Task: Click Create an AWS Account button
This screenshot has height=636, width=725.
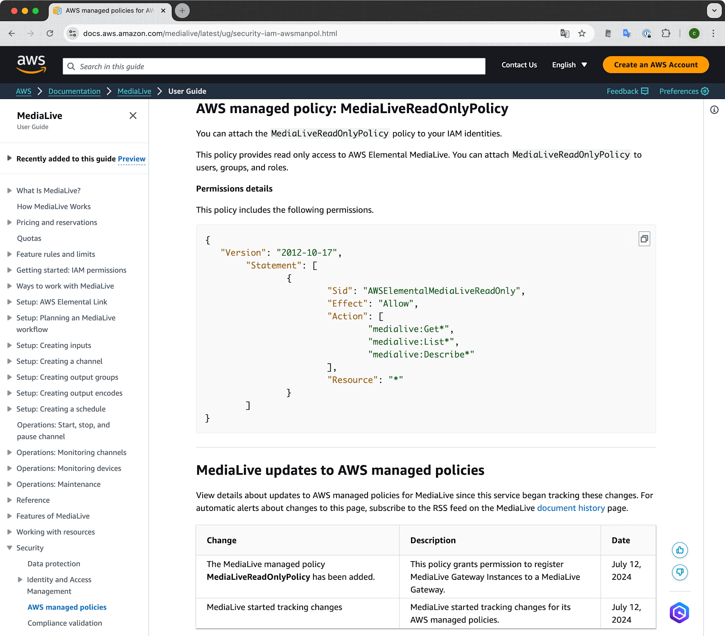Action: pyautogui.click(x=655, y=65)
